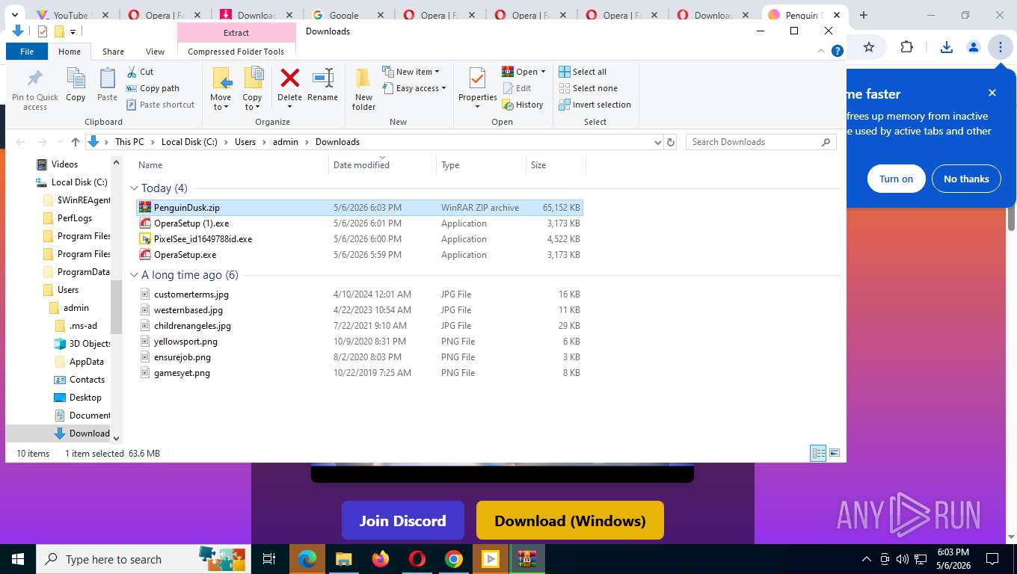The height and width of the screenshot is (574, 1017).
Task: Open Chrome three-dot menu
Action: coord(1000,47)
